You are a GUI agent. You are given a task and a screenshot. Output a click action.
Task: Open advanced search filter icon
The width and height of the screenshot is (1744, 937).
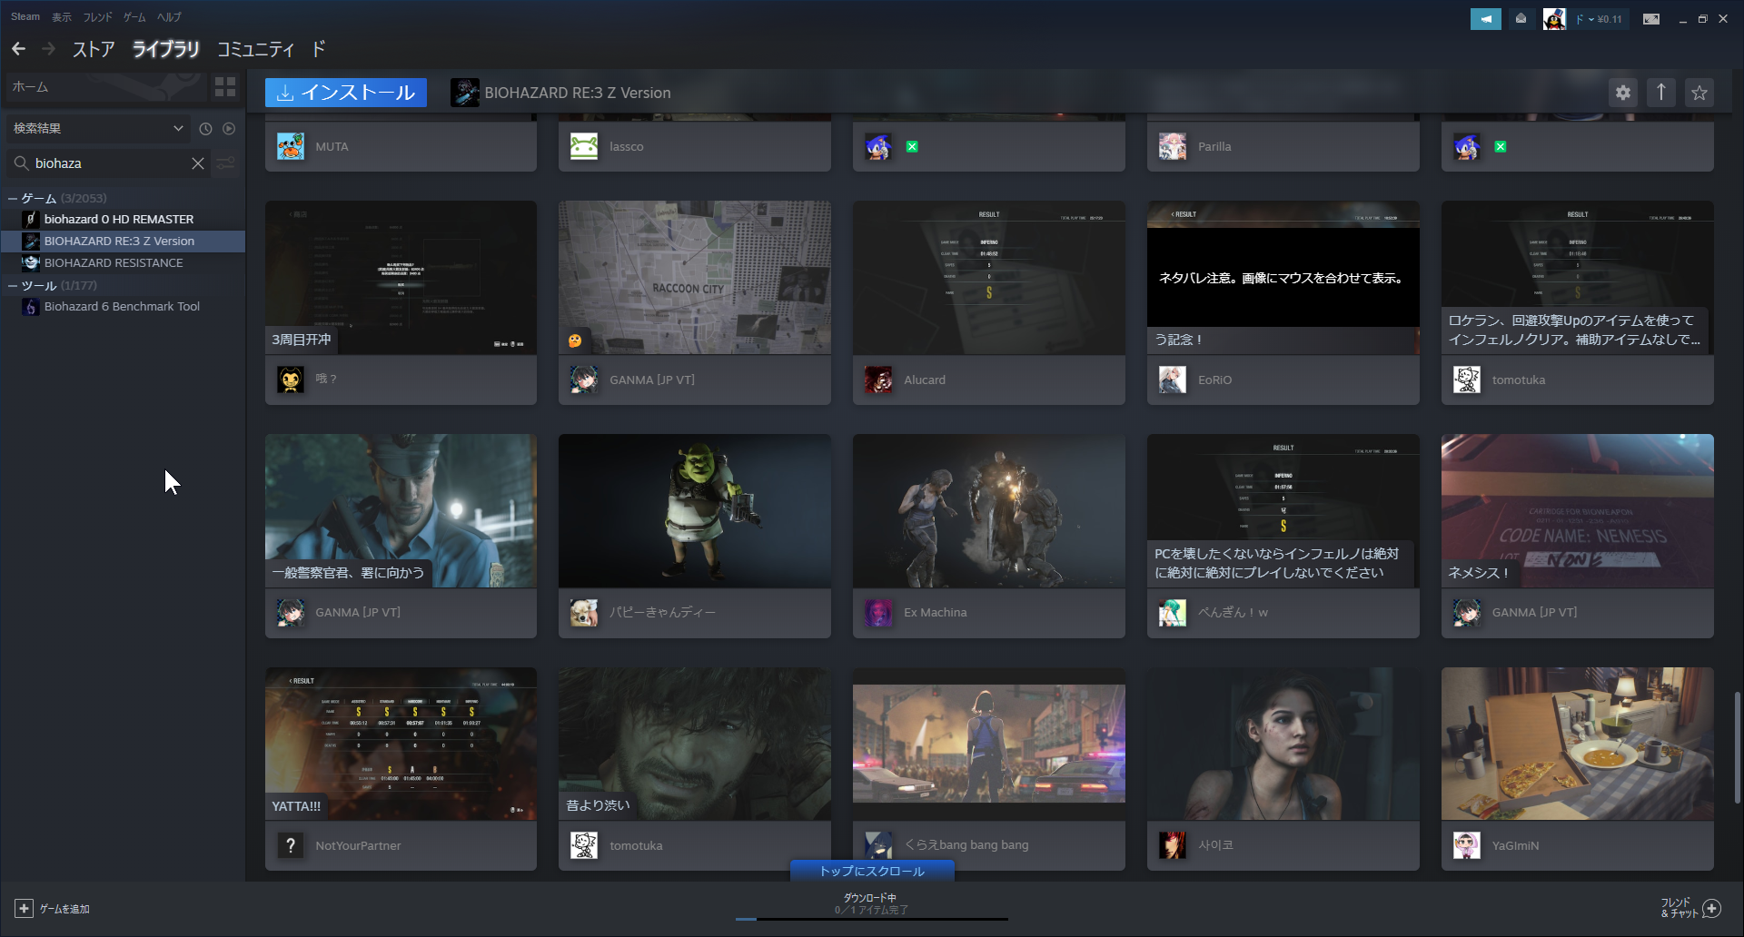[x=226, y=163]
